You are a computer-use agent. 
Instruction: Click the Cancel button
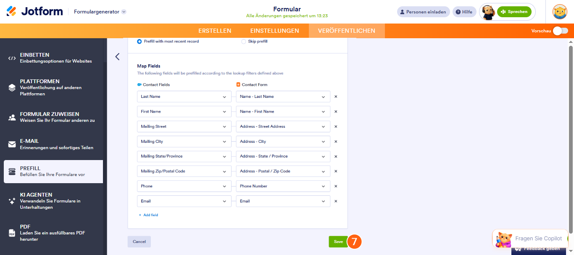coord(139,242)
